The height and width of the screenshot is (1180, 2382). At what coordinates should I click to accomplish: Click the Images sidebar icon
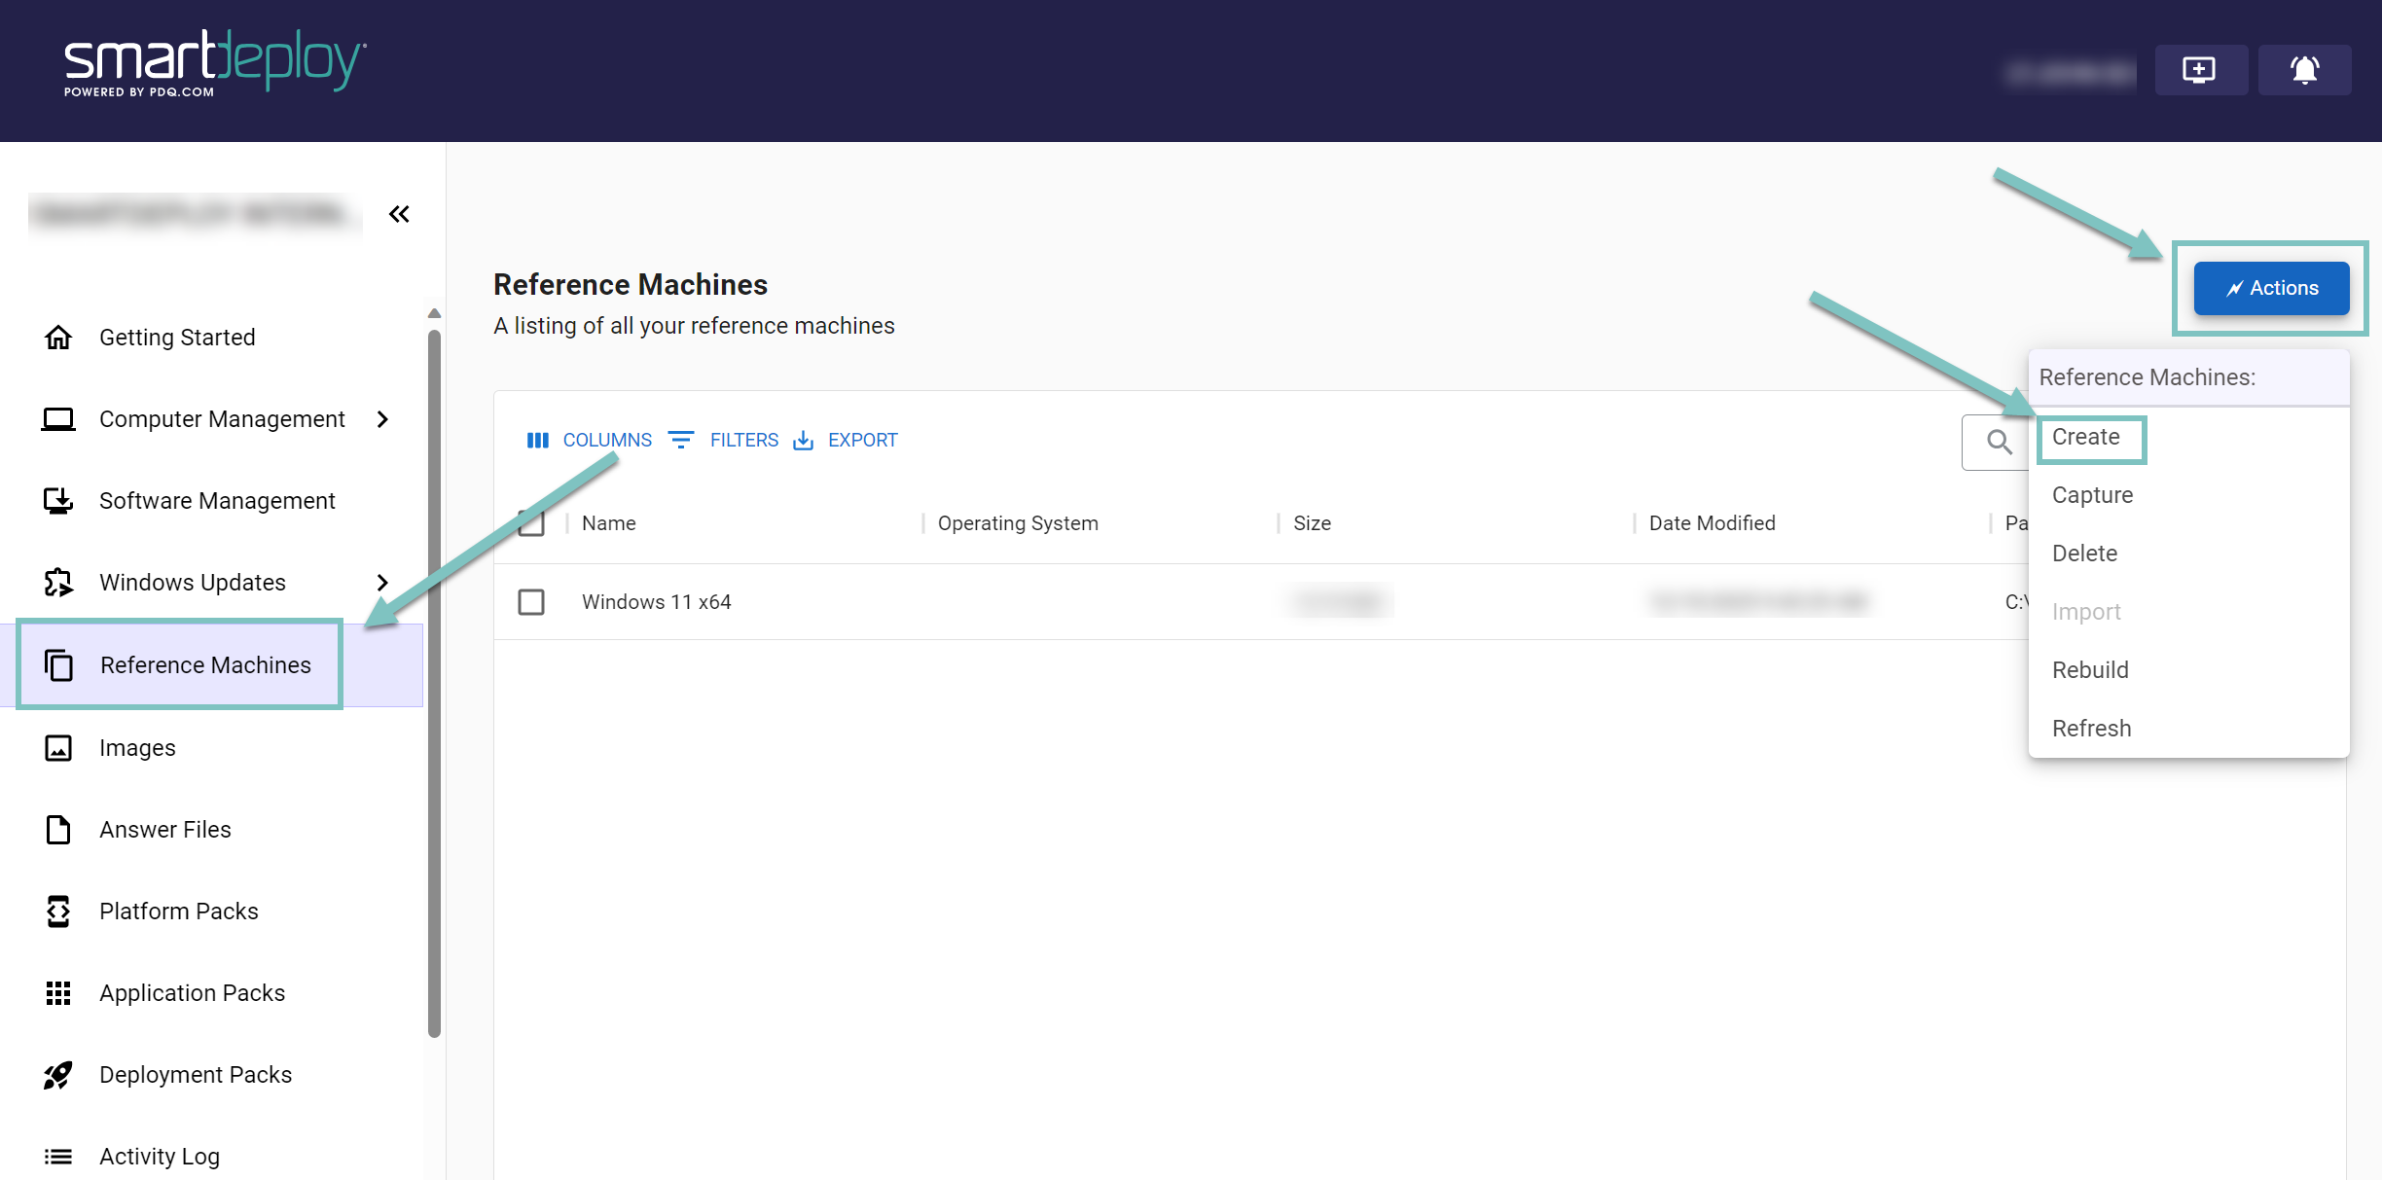pyautogui.click(x=58, y=748)
